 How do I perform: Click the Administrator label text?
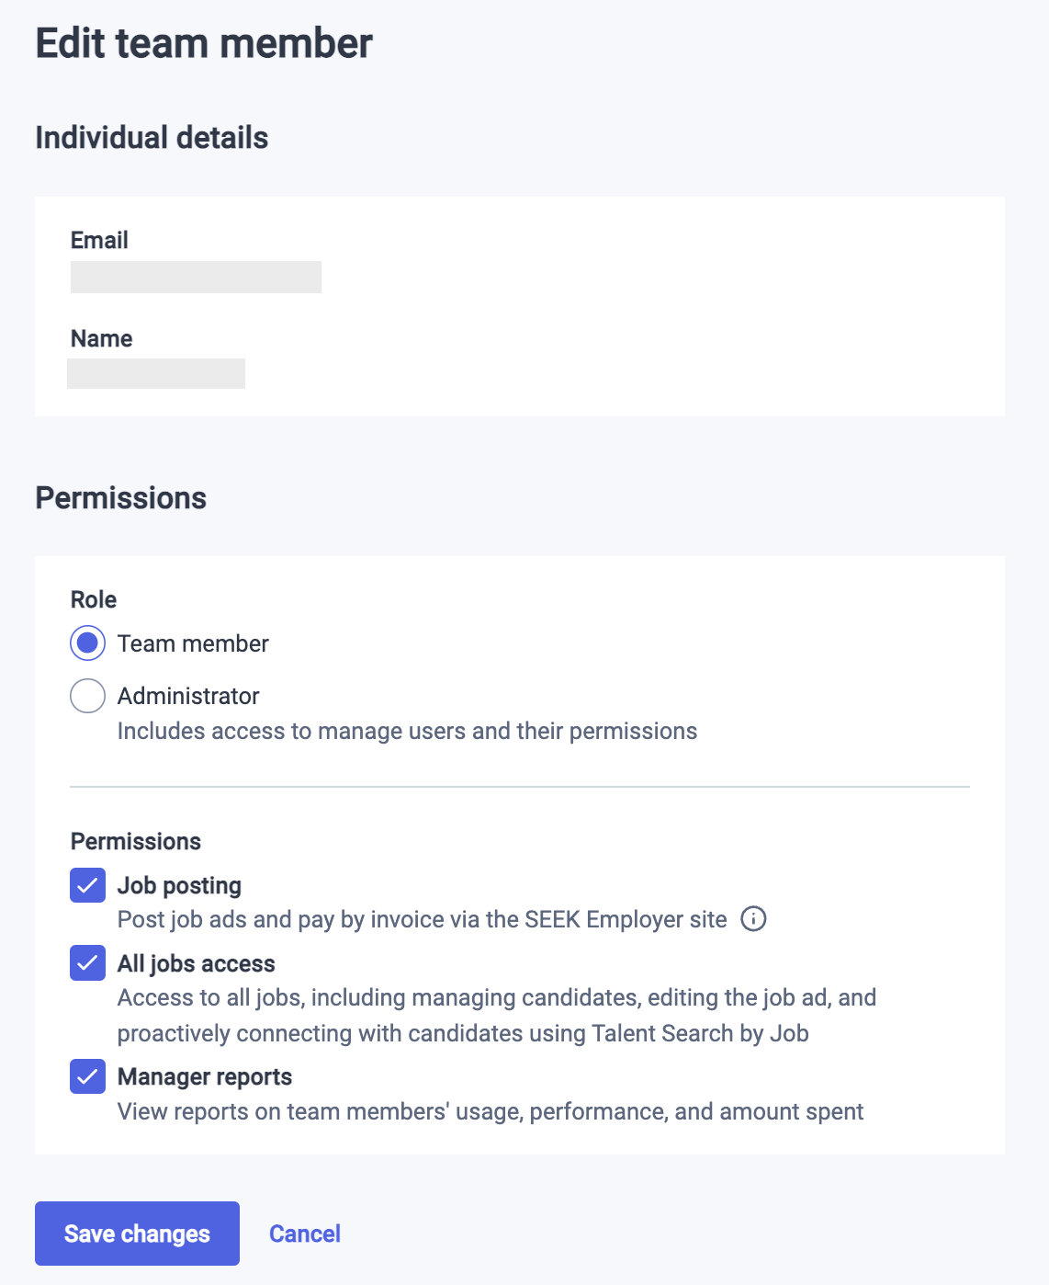pos(187,696)
